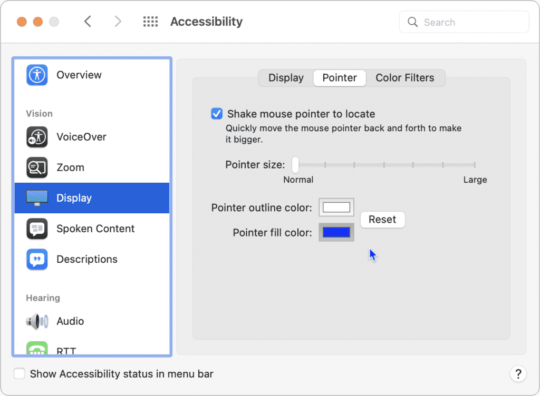540x396 pixels.
Task: Select the RTT sidebar icon
Action: pos(36,349)
